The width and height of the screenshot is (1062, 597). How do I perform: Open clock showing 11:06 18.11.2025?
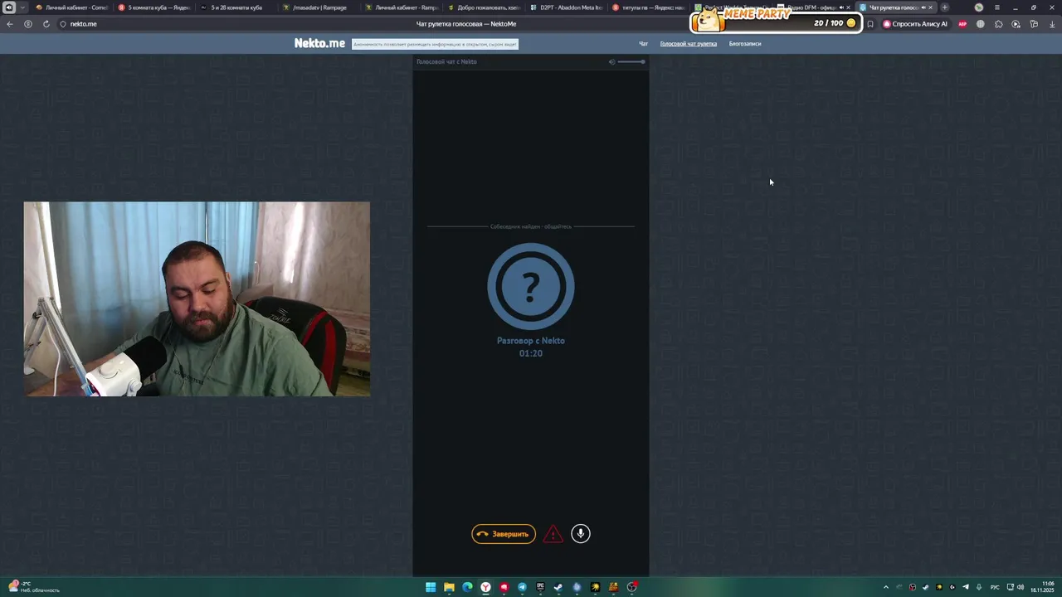coord(1042,587)
